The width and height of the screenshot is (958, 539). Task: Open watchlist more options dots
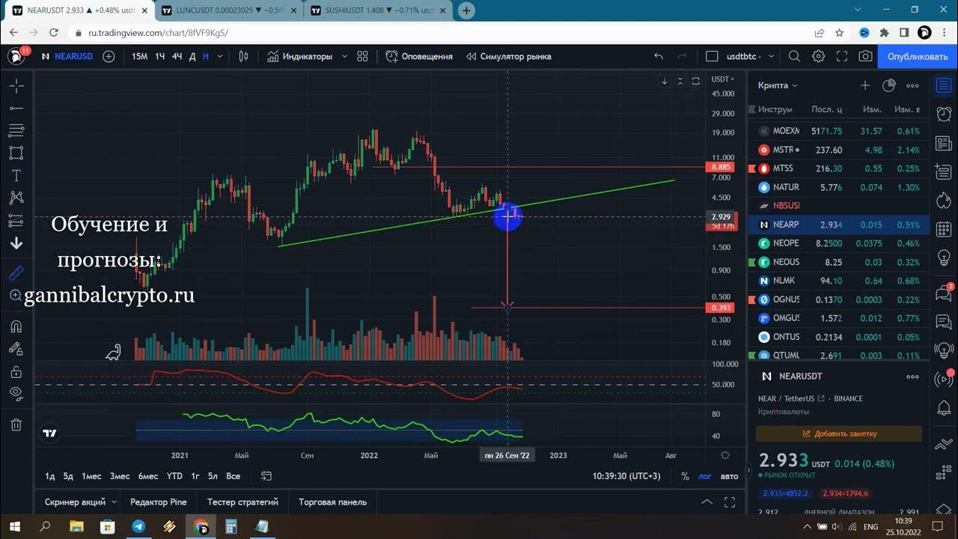click(912, 85)
